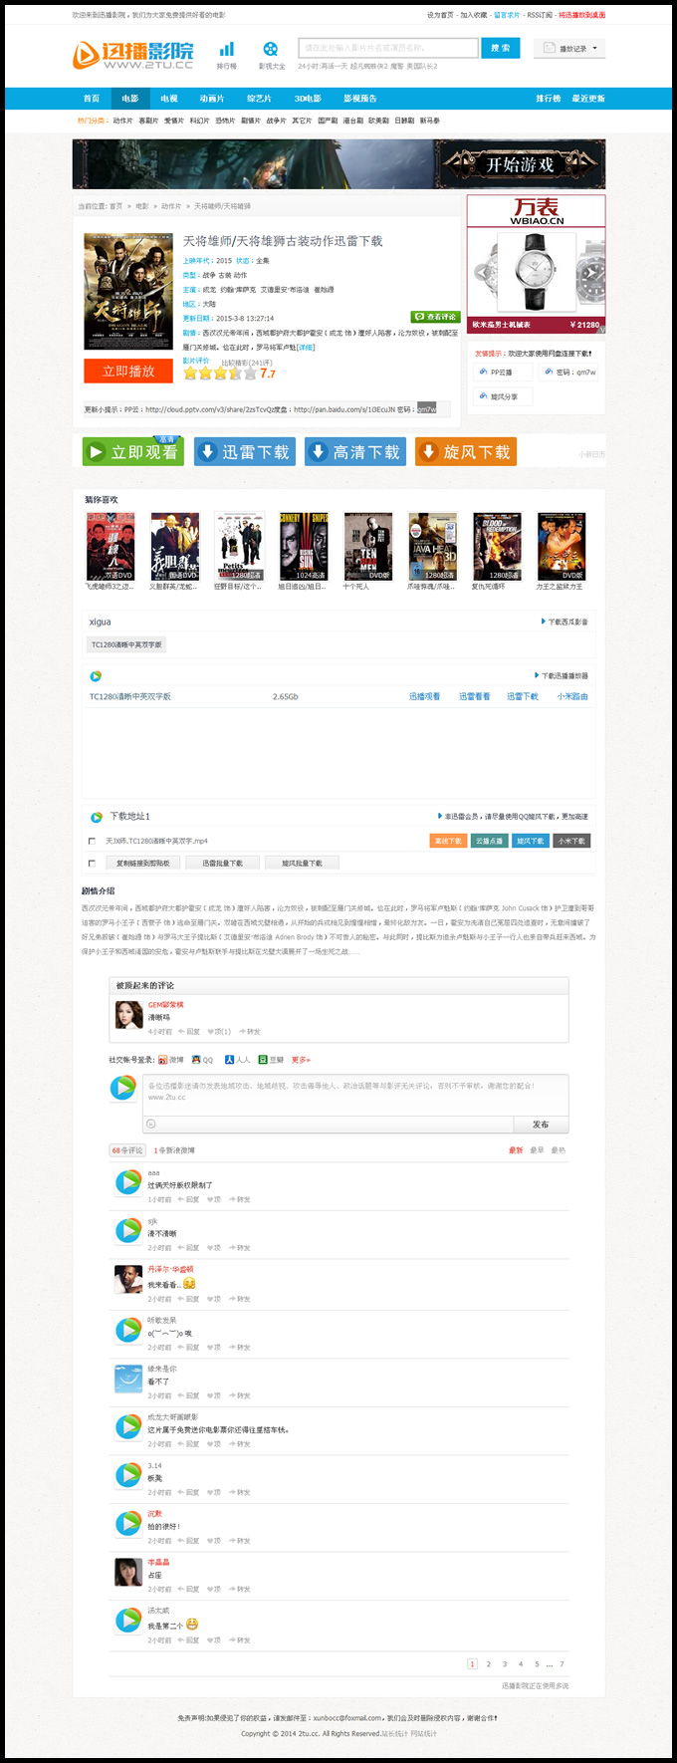The width and height of the screenshot is (677, 1763).
Task: Expand 更多 social login options
Action: point(301,1060)
